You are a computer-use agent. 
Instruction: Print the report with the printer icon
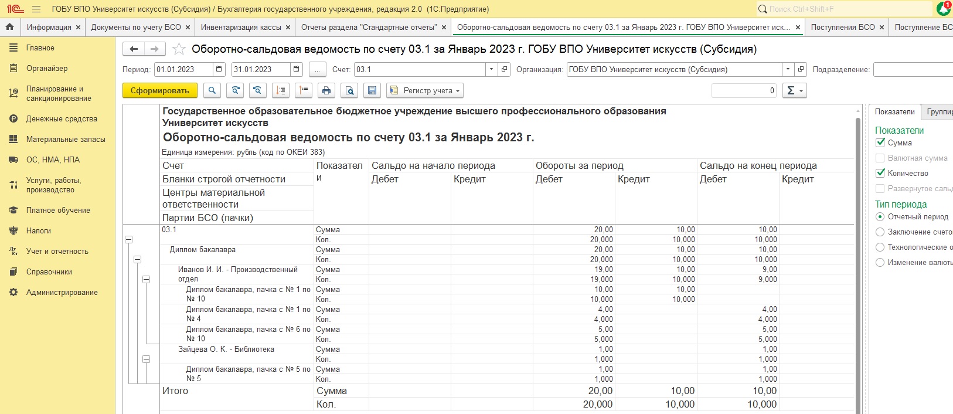pyautogui.click(x=326, y=90)
